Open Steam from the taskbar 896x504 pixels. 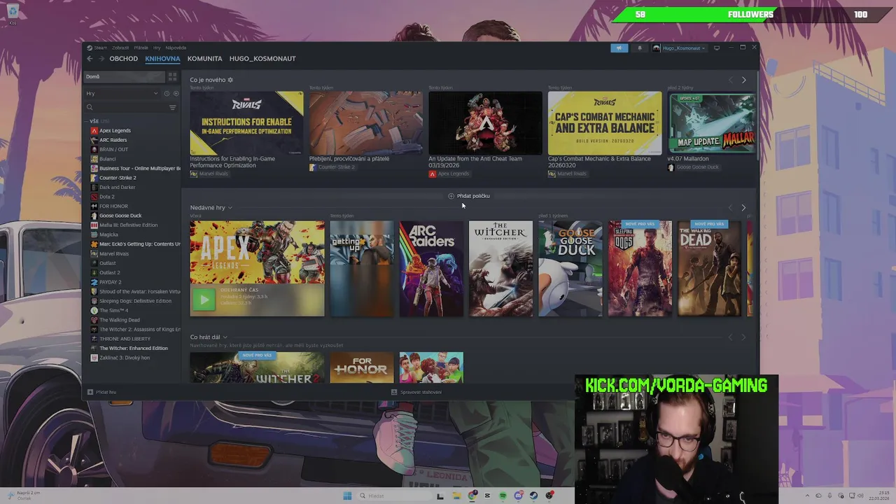pyautogui.click(x=534, y=496)
